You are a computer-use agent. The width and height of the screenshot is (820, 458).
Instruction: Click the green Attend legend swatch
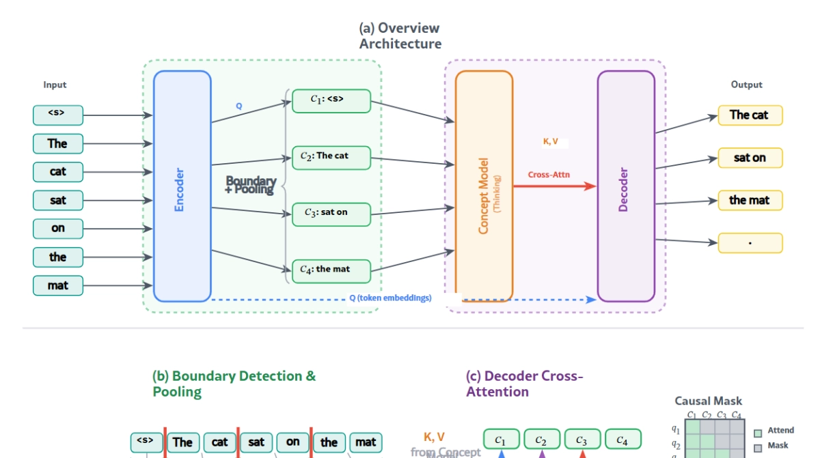(758, 431)
